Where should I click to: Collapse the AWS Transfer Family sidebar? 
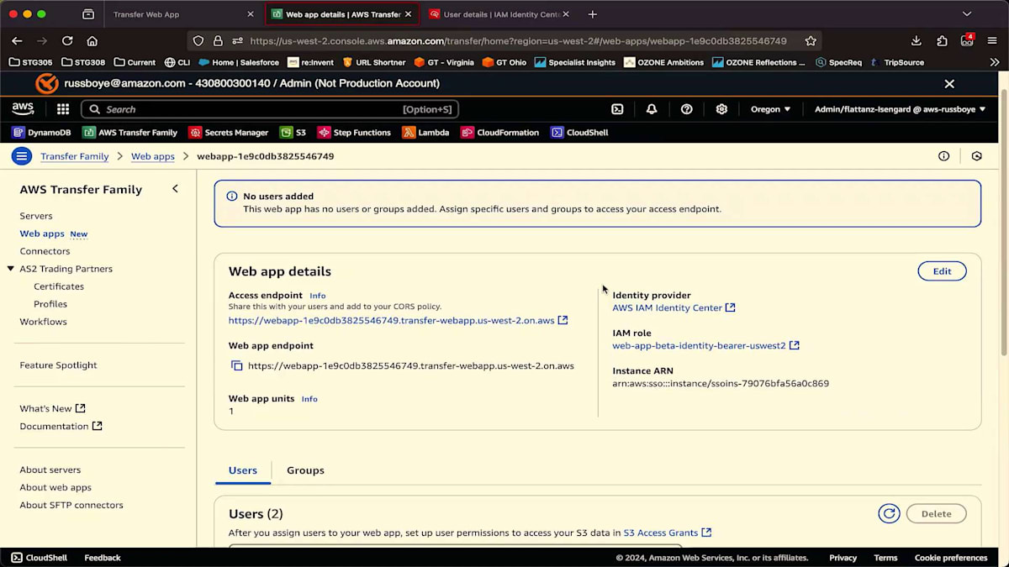pos(175,189)
